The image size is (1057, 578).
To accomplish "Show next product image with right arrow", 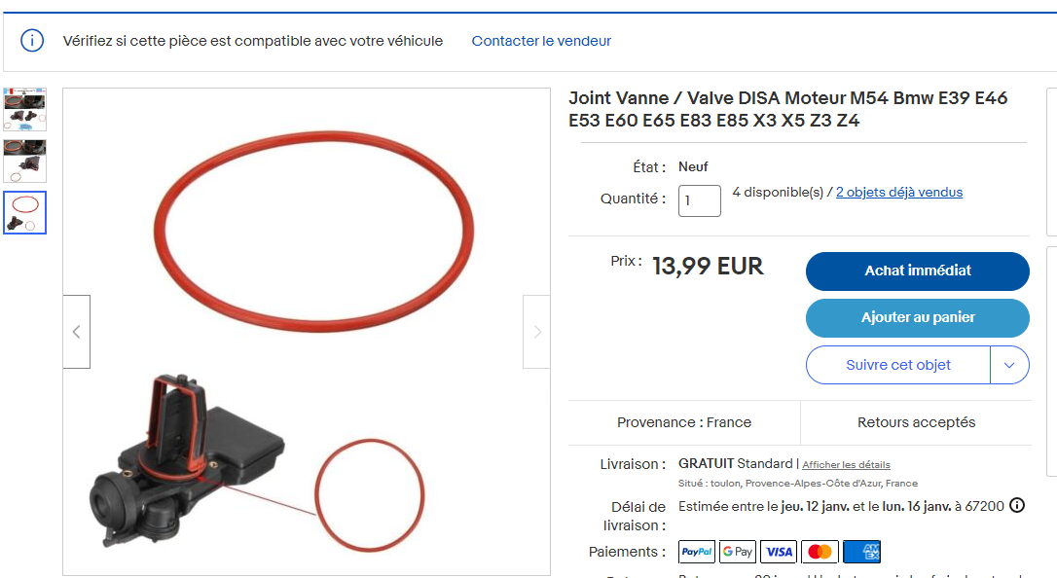I will 536,332.
